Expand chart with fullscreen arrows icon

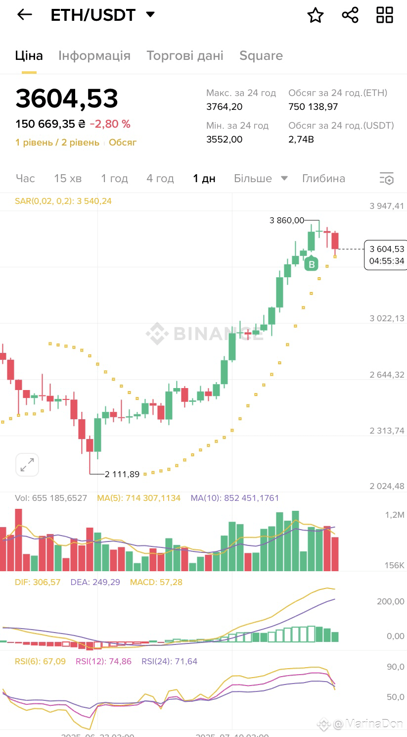point(27,465)
